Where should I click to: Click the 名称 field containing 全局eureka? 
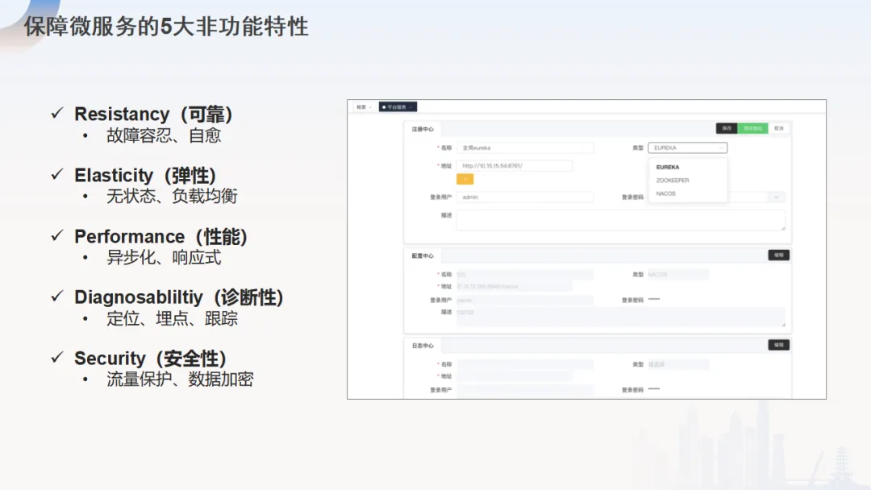click(525, 147)
